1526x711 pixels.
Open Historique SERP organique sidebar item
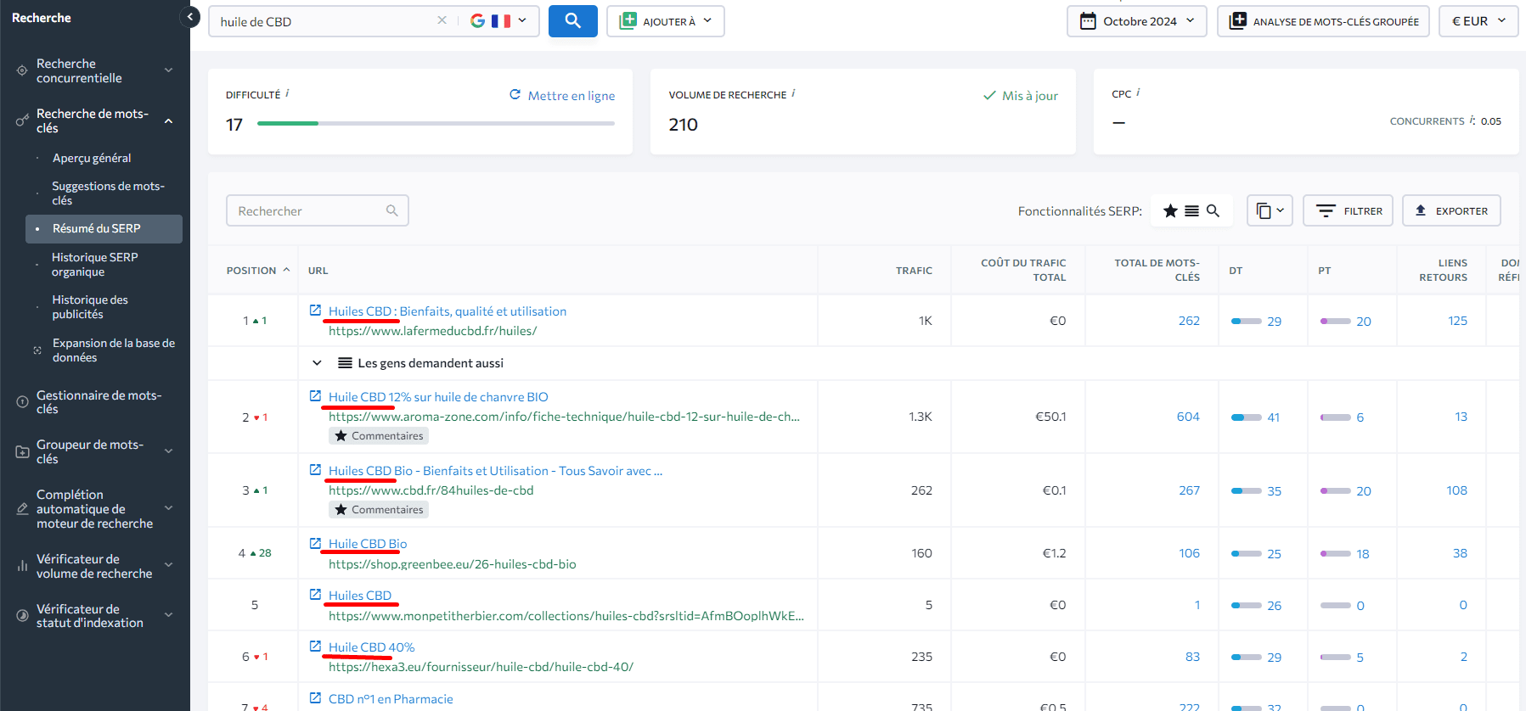(94, 265)
